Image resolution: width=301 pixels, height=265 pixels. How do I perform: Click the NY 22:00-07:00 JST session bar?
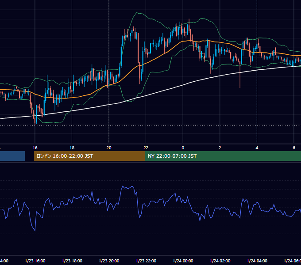[223, 156]
